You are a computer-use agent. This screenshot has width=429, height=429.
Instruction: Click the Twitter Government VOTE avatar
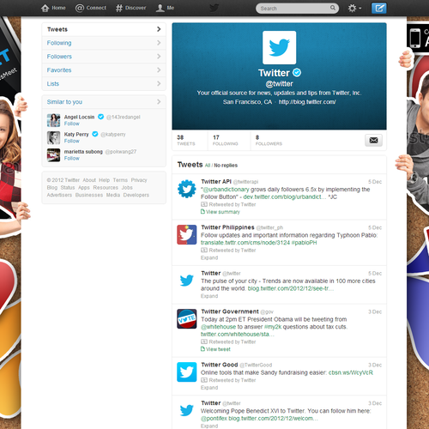coord(187,318)
